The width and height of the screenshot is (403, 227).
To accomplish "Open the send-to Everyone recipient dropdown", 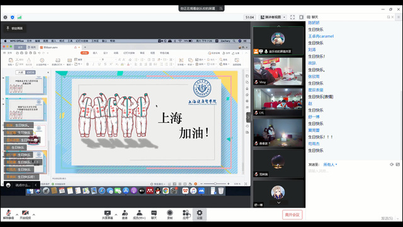I will (x=330, y=165).
